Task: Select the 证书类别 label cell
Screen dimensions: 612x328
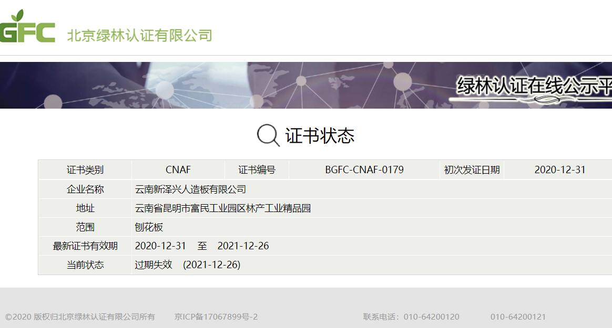Action: [85, 170]
